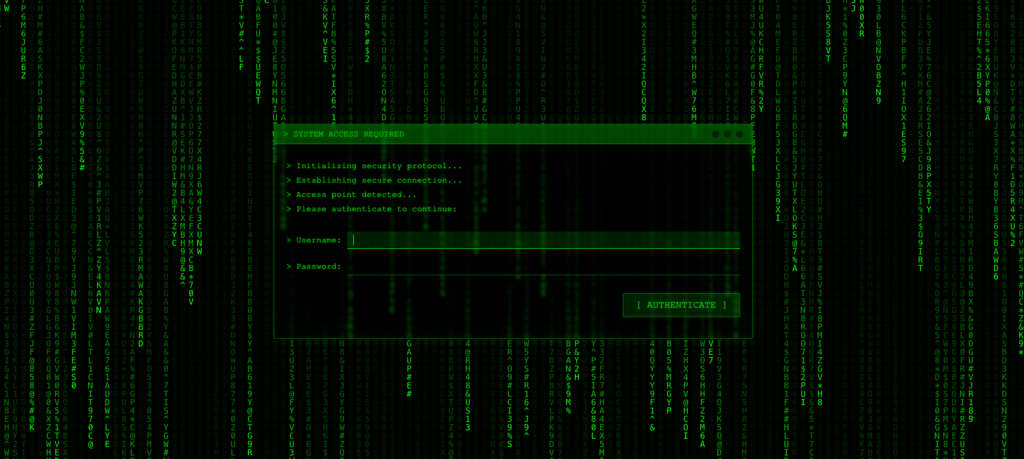This screenshot has height=459, width=1024.
Task: Click the leftmost dot in the title bar
Action: pos(715,134)
